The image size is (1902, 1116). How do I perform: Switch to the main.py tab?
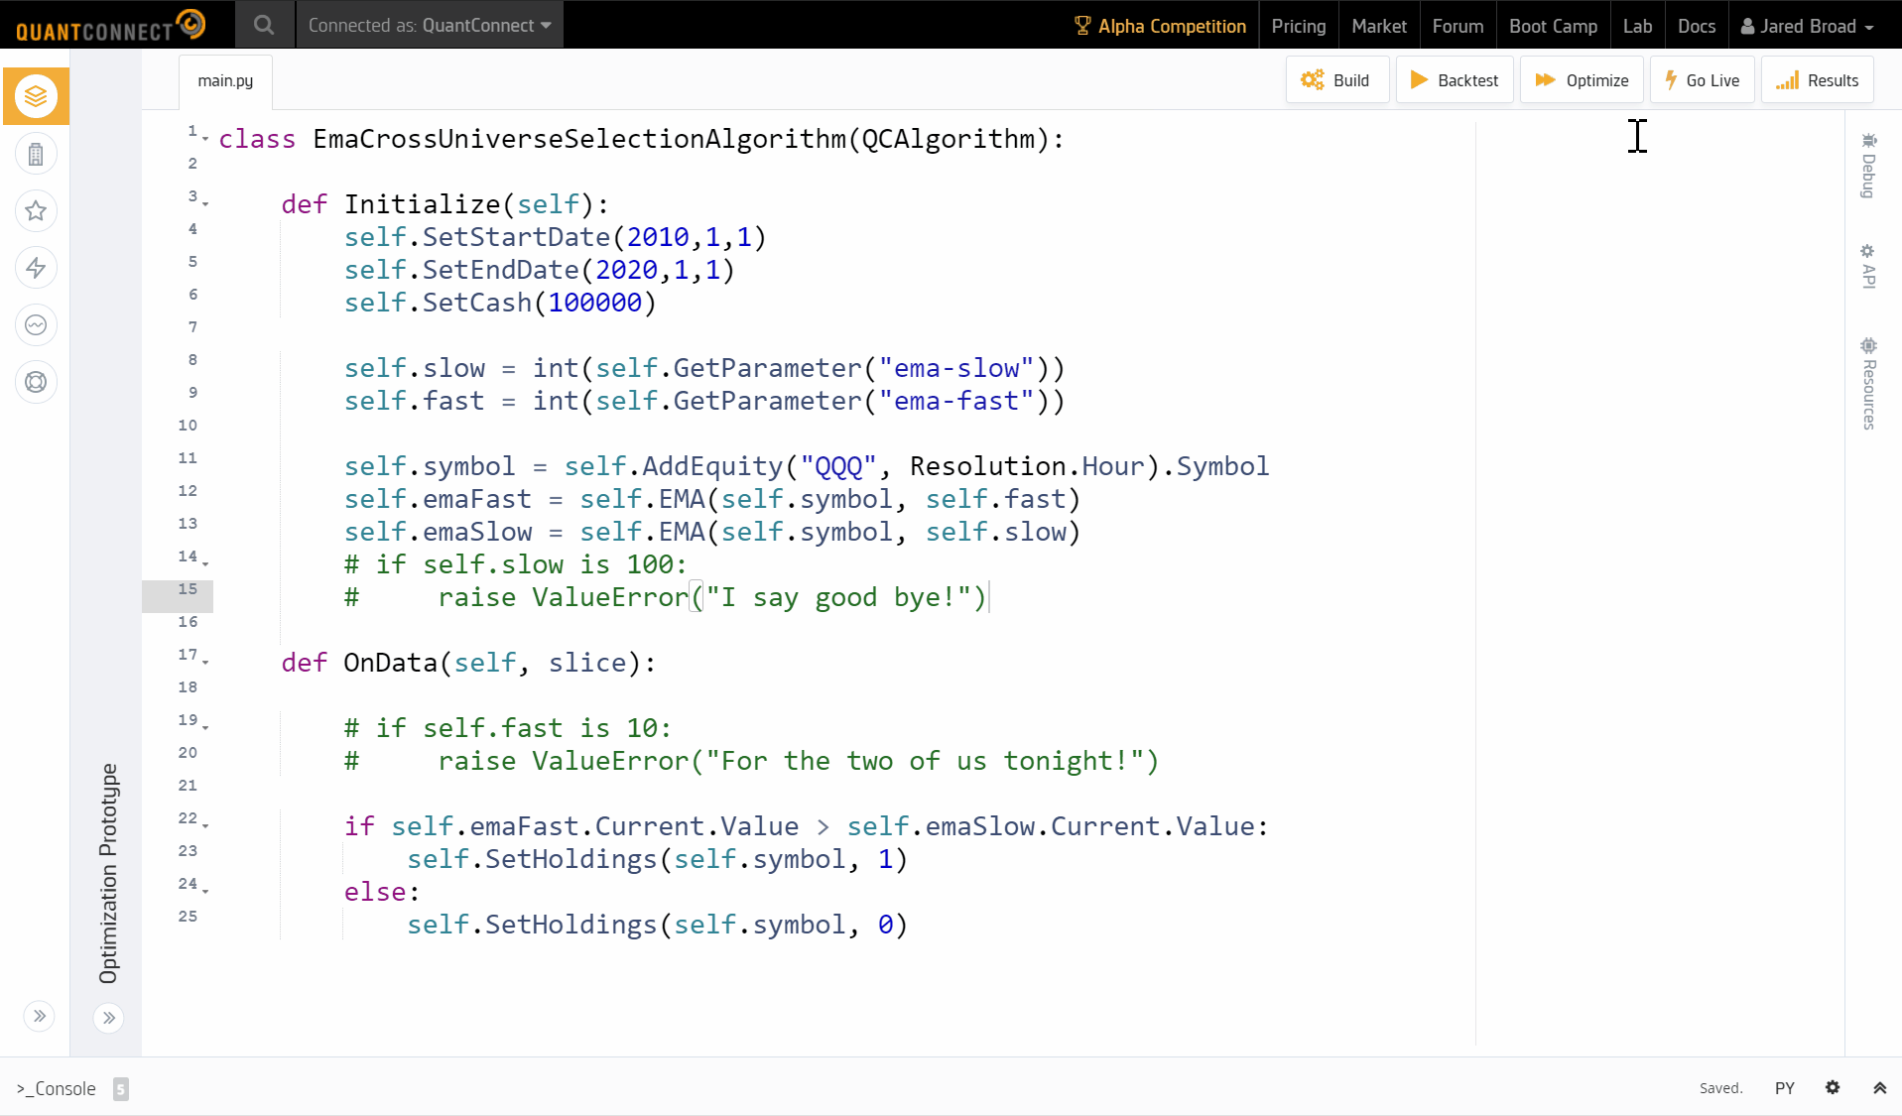click(224, 80)
